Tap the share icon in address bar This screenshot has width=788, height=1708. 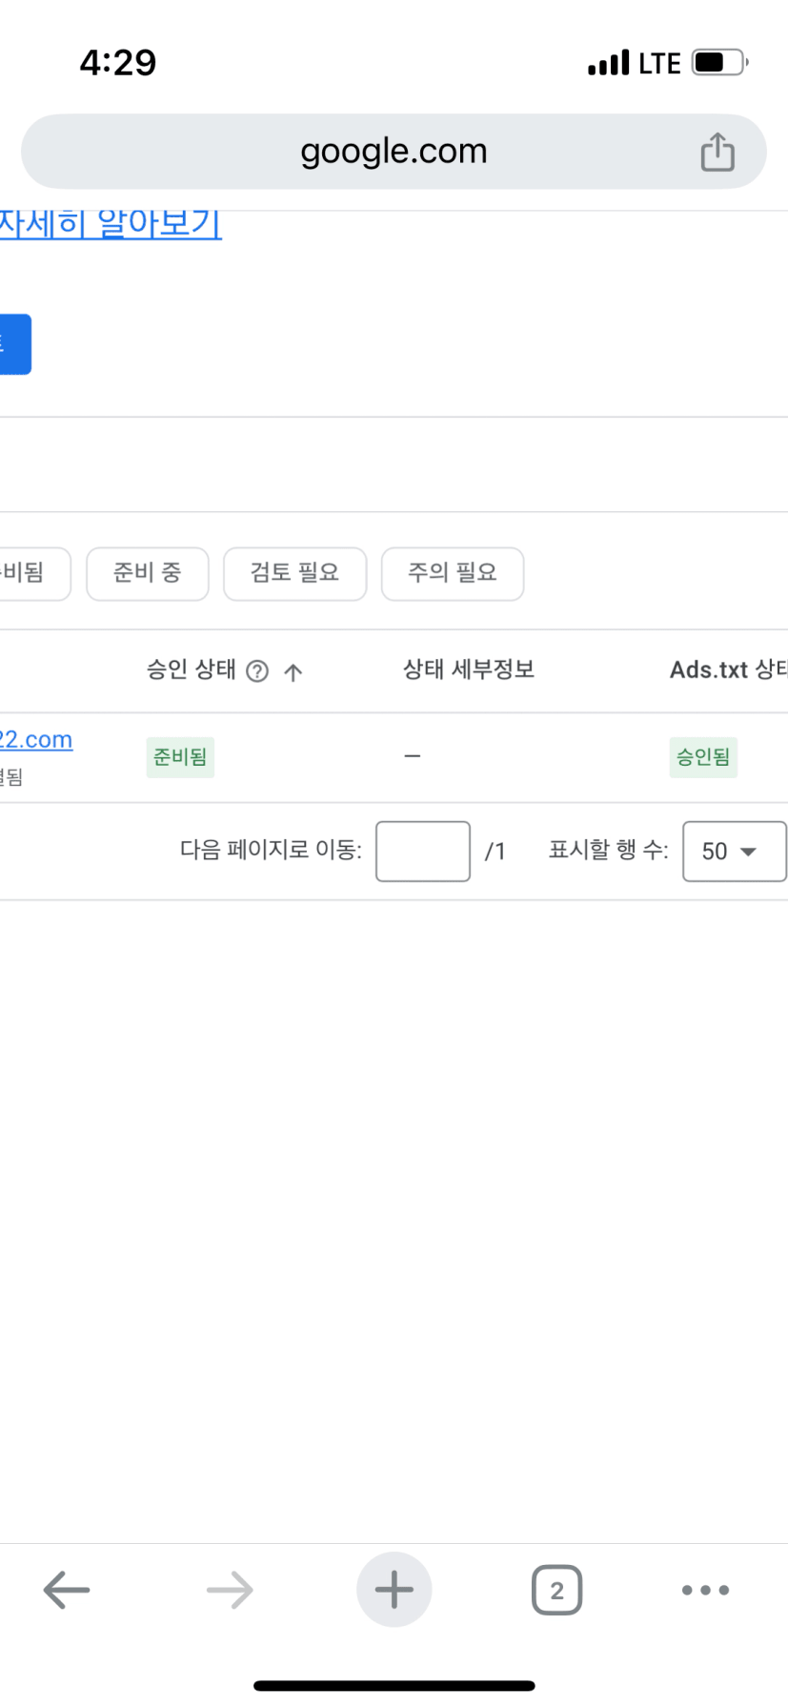(717, 152)
